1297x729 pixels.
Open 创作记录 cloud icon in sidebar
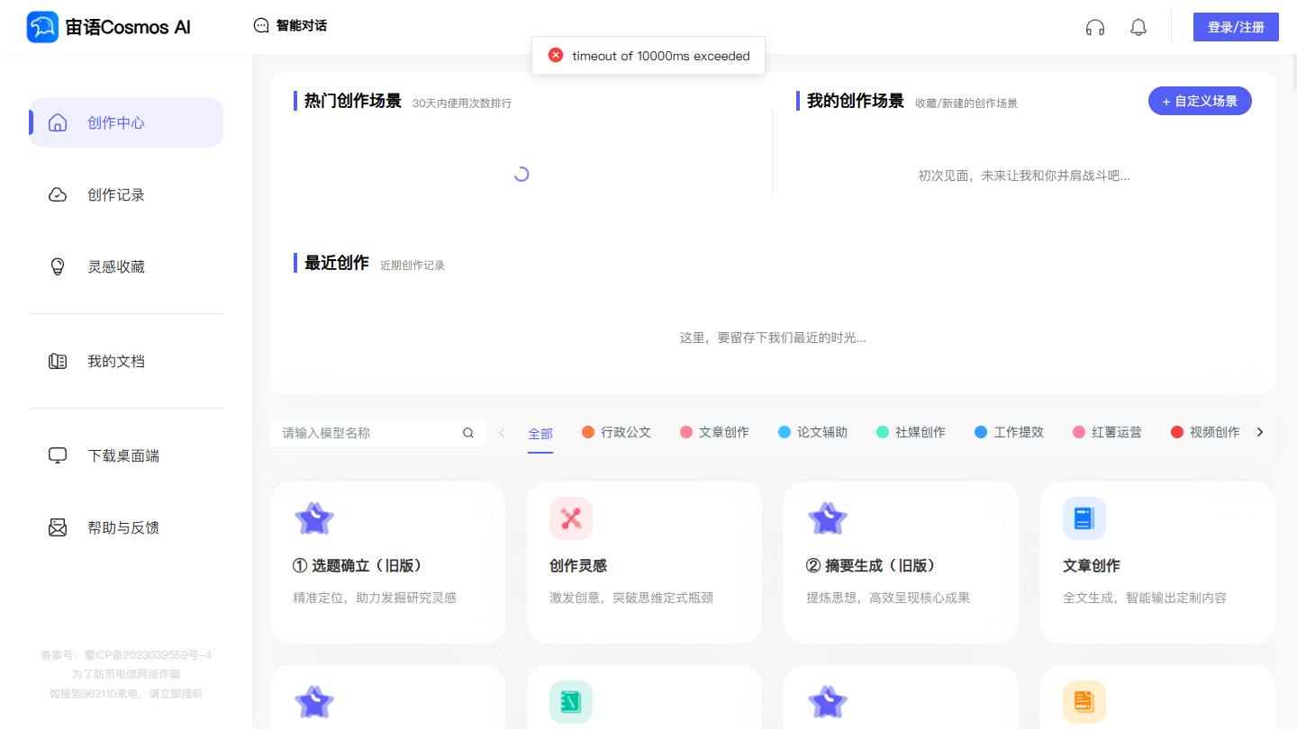(58, 194)
